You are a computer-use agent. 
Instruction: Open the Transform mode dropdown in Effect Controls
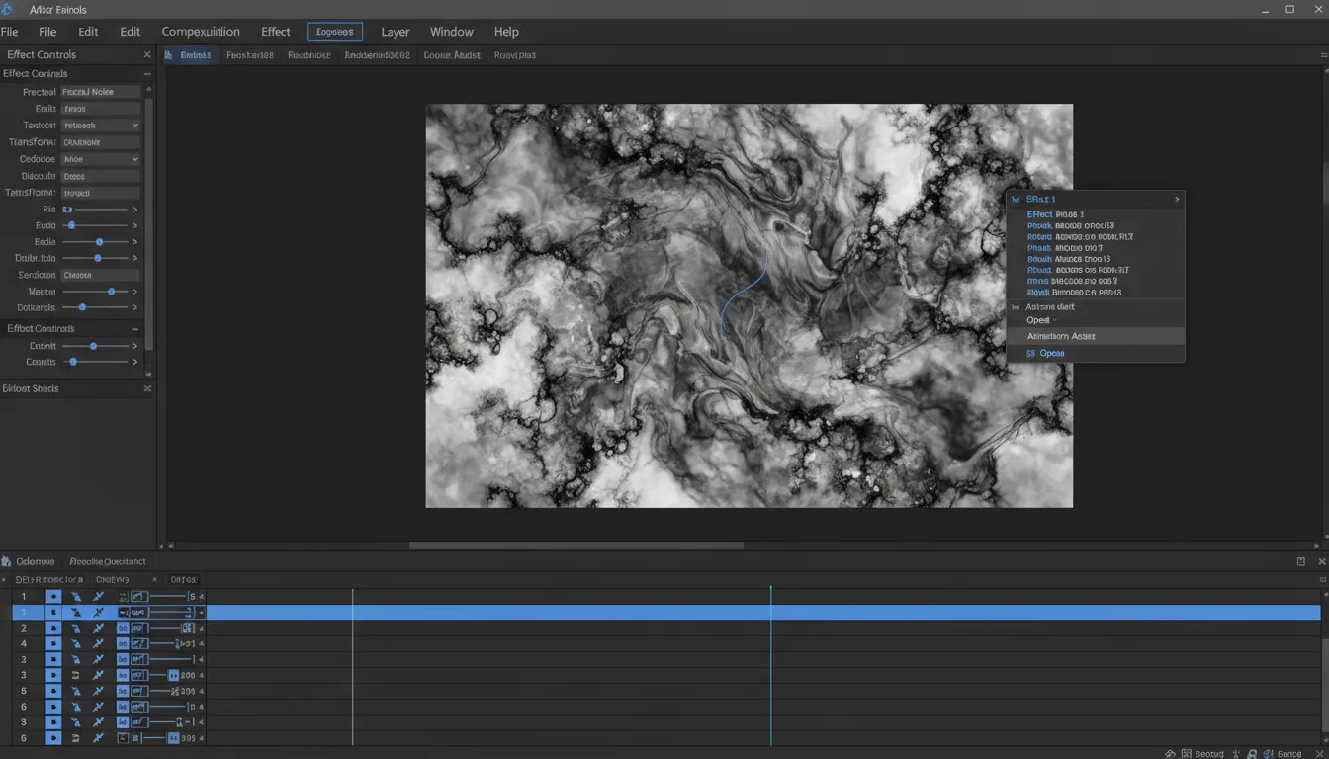(x=99, y=125)
